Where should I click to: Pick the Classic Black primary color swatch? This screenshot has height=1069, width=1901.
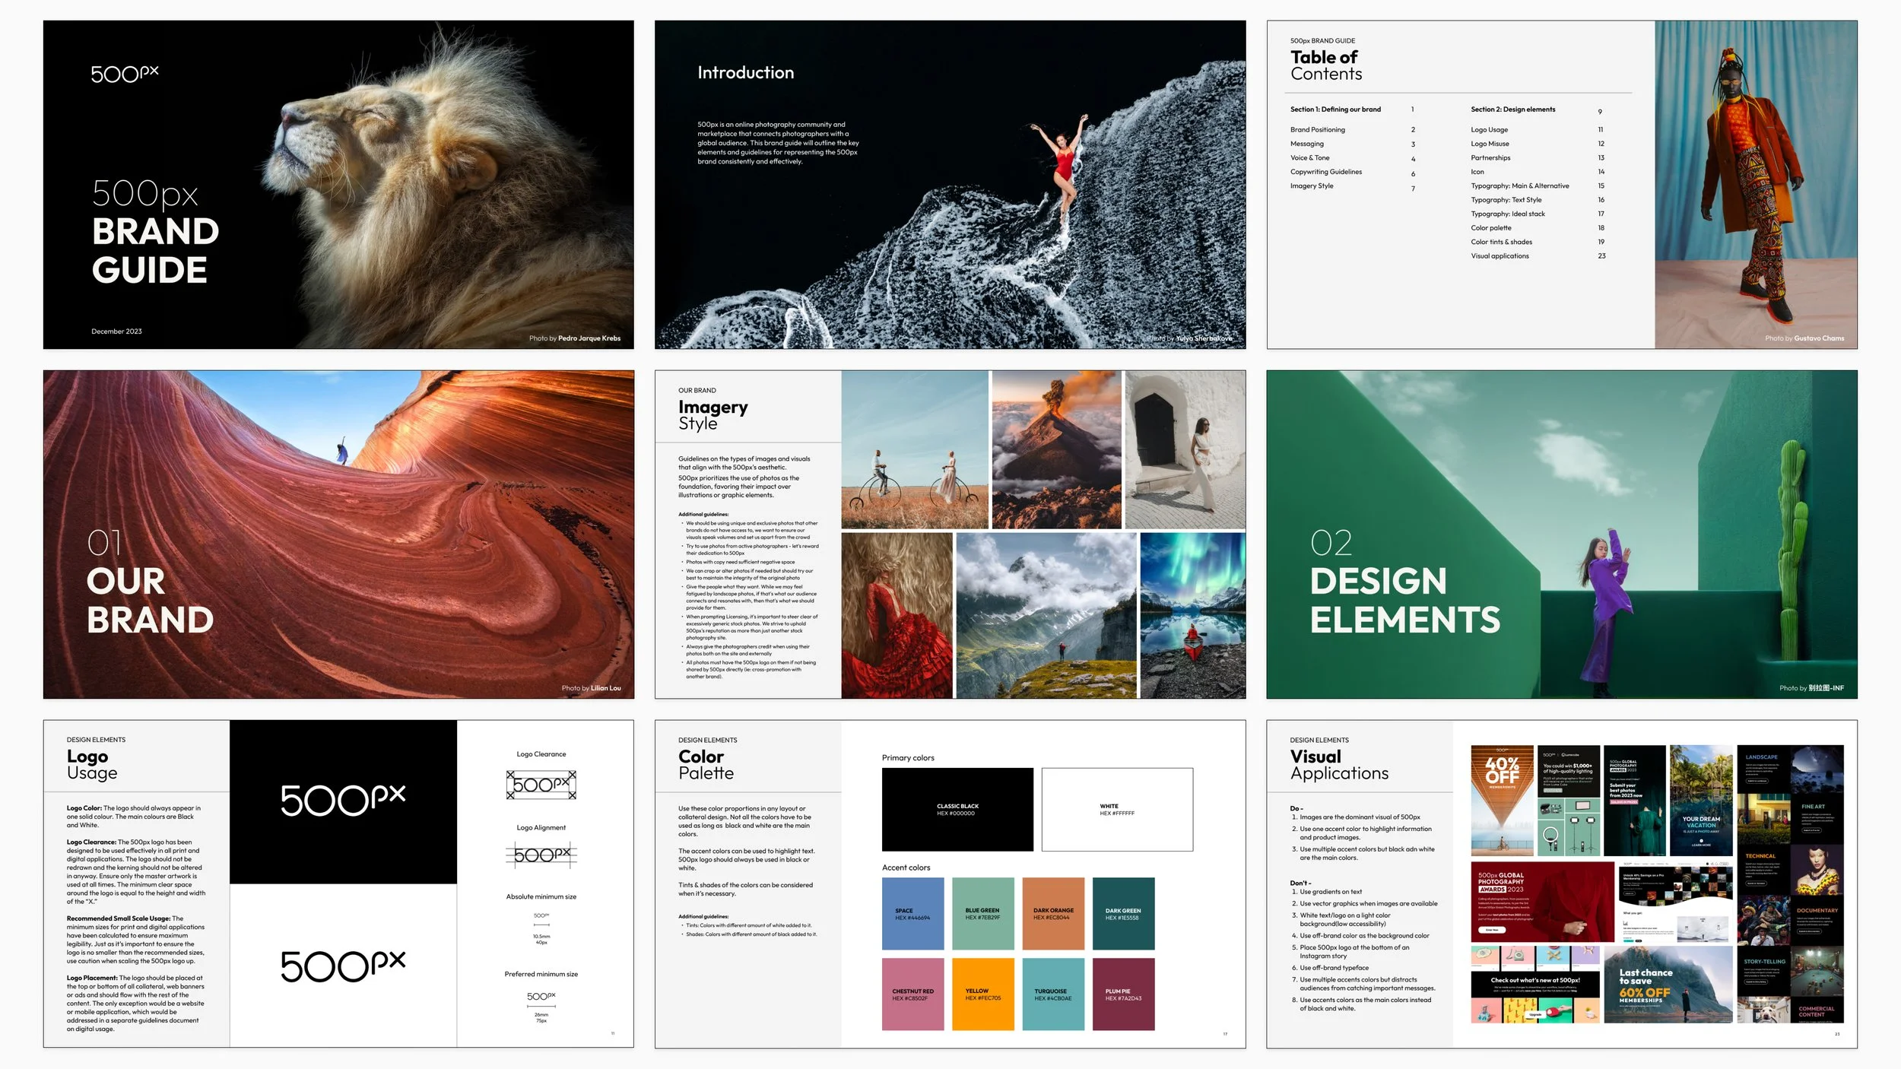(x=957, y=809)
